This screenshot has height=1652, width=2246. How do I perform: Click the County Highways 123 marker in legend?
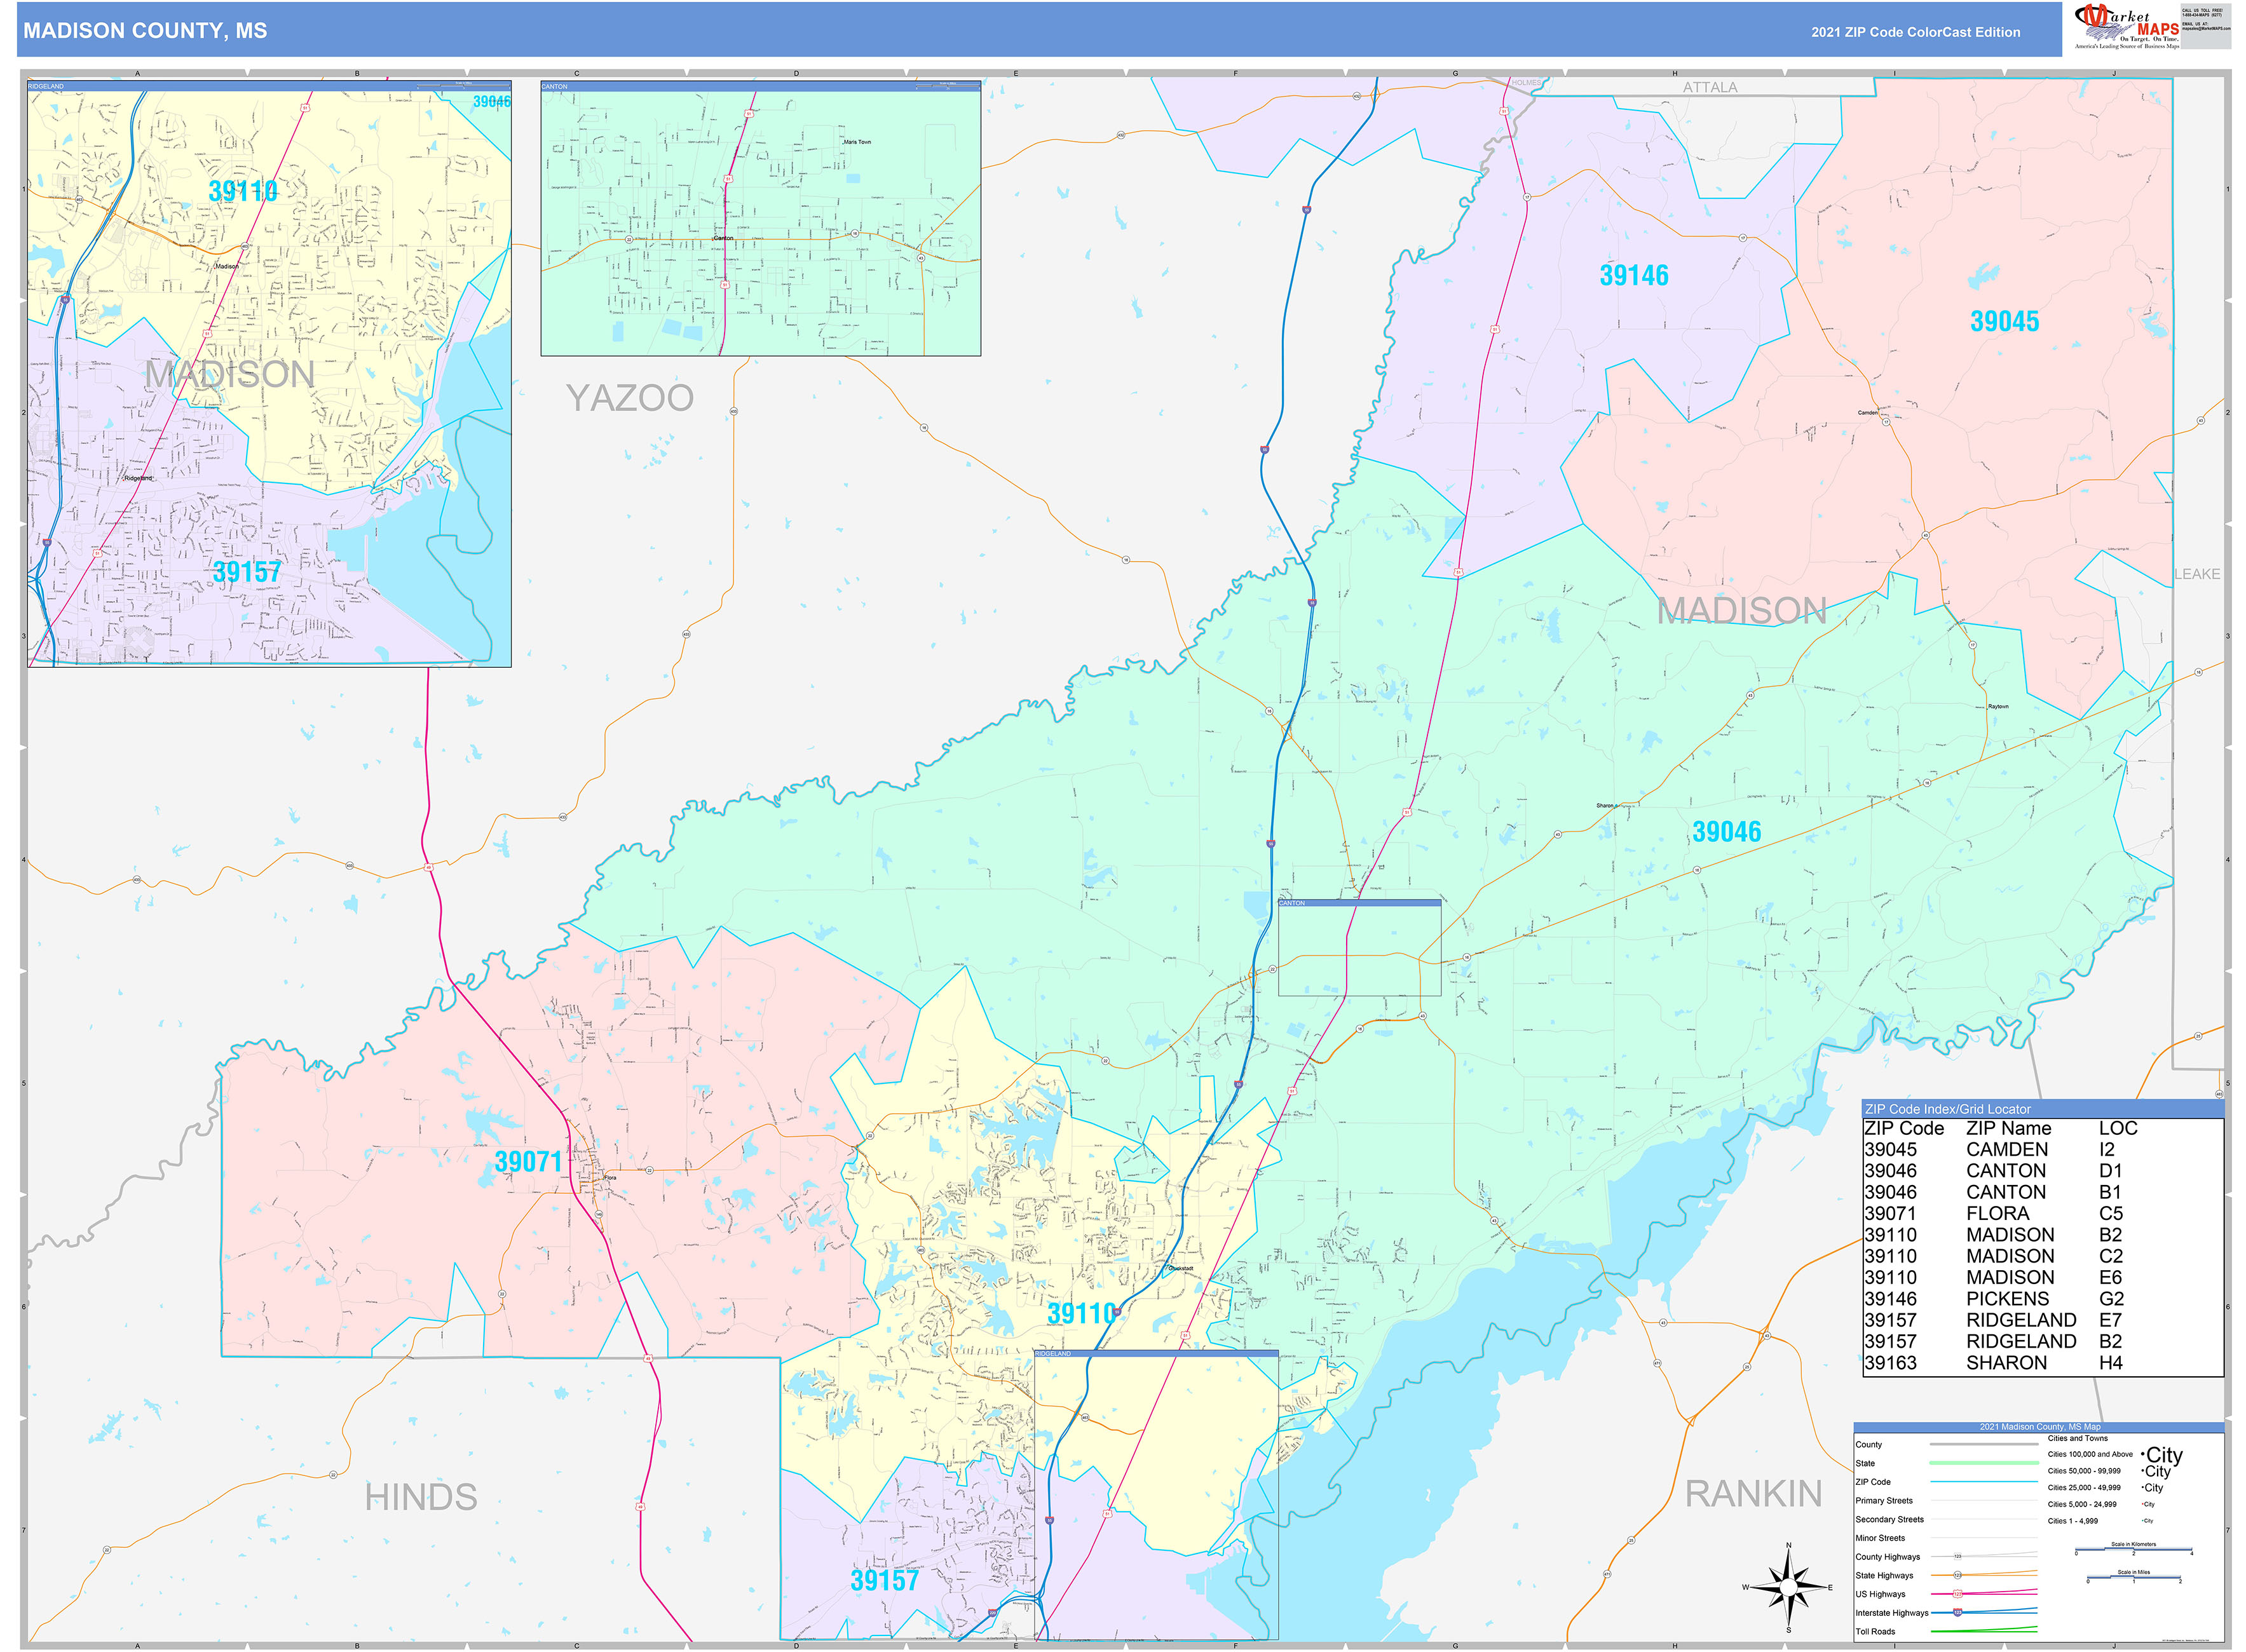1957,1556
